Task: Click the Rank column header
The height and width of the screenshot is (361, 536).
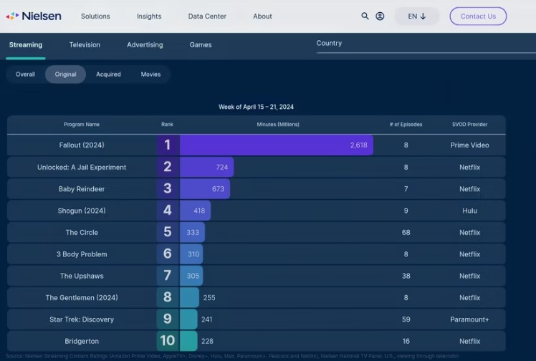Action: point(167,125)
